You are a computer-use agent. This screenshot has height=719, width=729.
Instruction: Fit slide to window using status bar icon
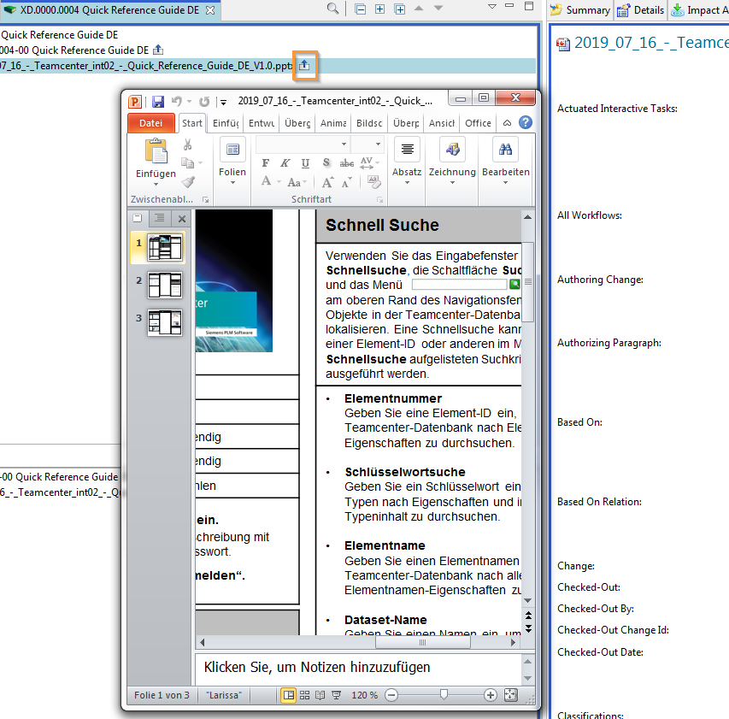coord(511,695)
